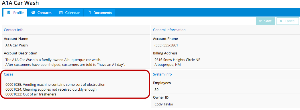The width and height of the screenshot is (300, 110).
Task: Click the Billing Address field
Action: tap(177, 62)
